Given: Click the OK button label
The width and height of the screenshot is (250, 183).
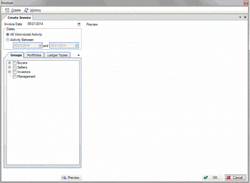Looking at the screenshot, I should pos(215,178).
